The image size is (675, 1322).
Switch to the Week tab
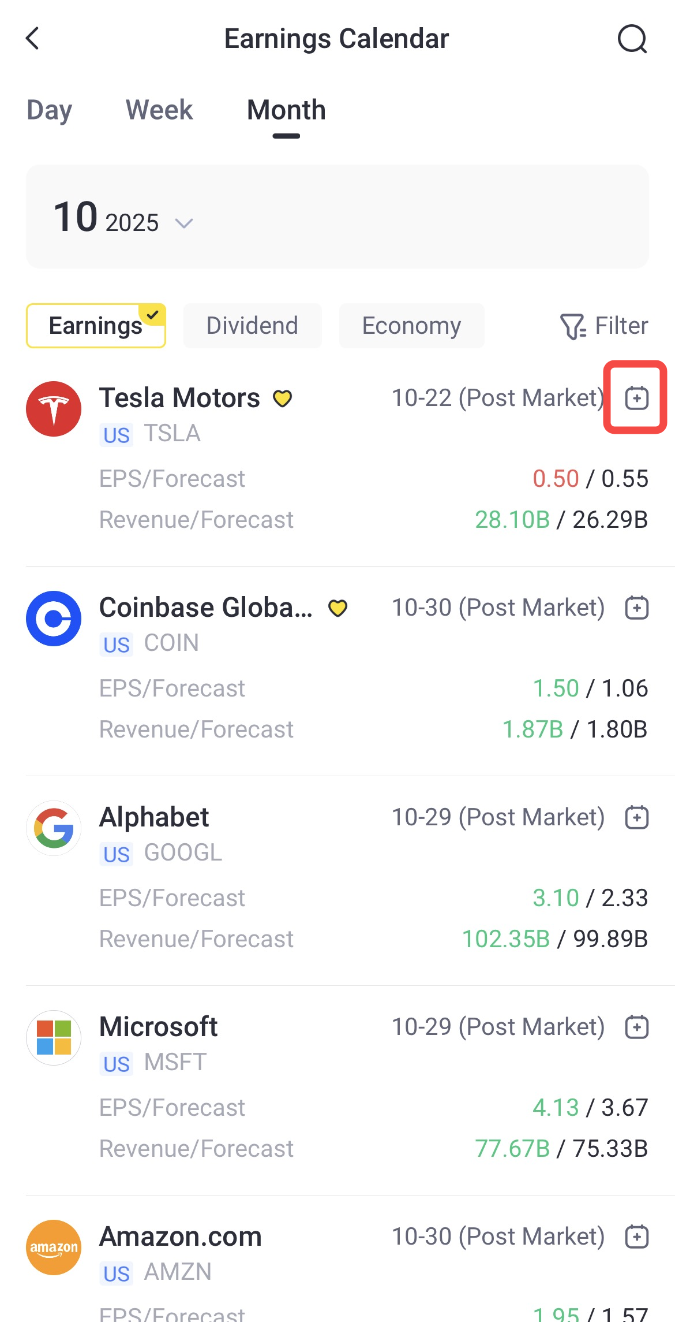coord(159,110)
